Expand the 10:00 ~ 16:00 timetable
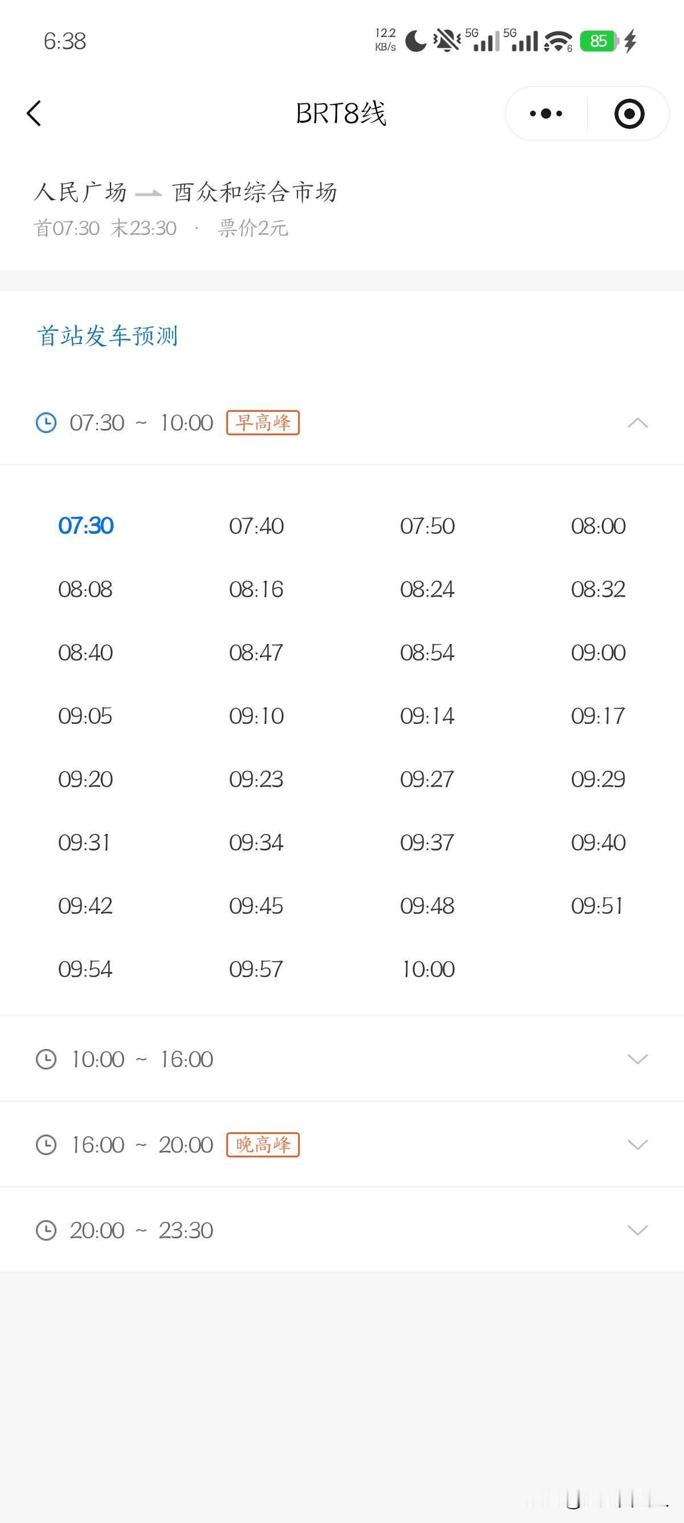 point(637,1059)
